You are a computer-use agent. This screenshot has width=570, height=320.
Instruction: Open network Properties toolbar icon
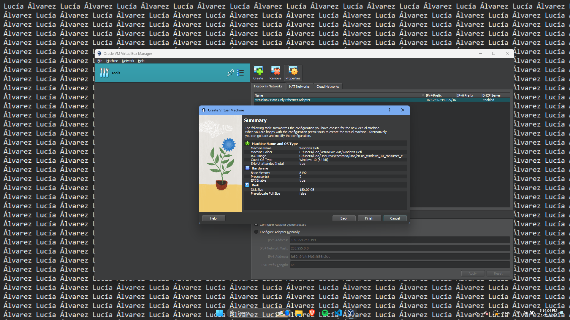[293, 73]
